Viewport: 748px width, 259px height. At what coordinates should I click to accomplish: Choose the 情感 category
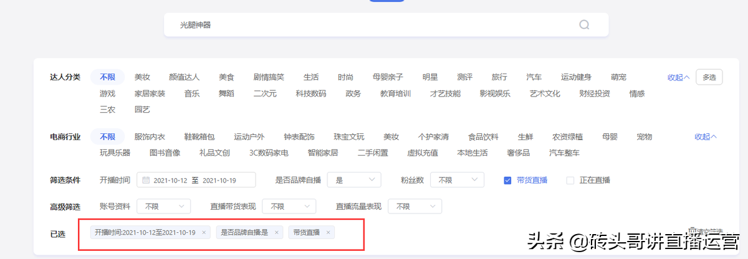(x=637, y=93)
